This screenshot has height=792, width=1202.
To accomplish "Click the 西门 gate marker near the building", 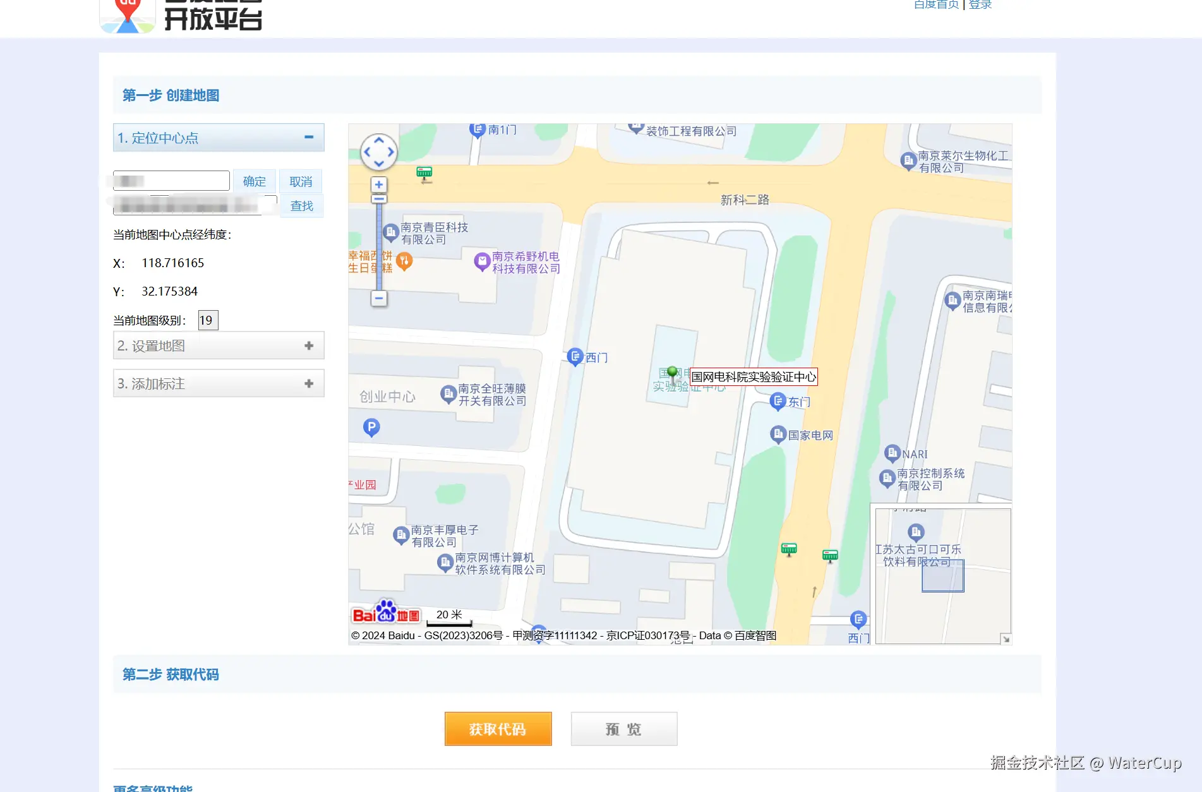I will pos(575,356).
